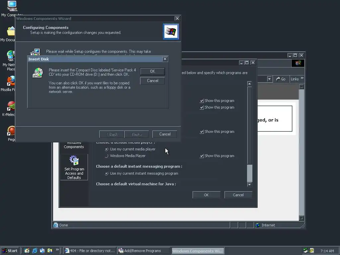Click the browser throbber Windows logo
This screenshot has width=340, height=255.
coord(298,63)
